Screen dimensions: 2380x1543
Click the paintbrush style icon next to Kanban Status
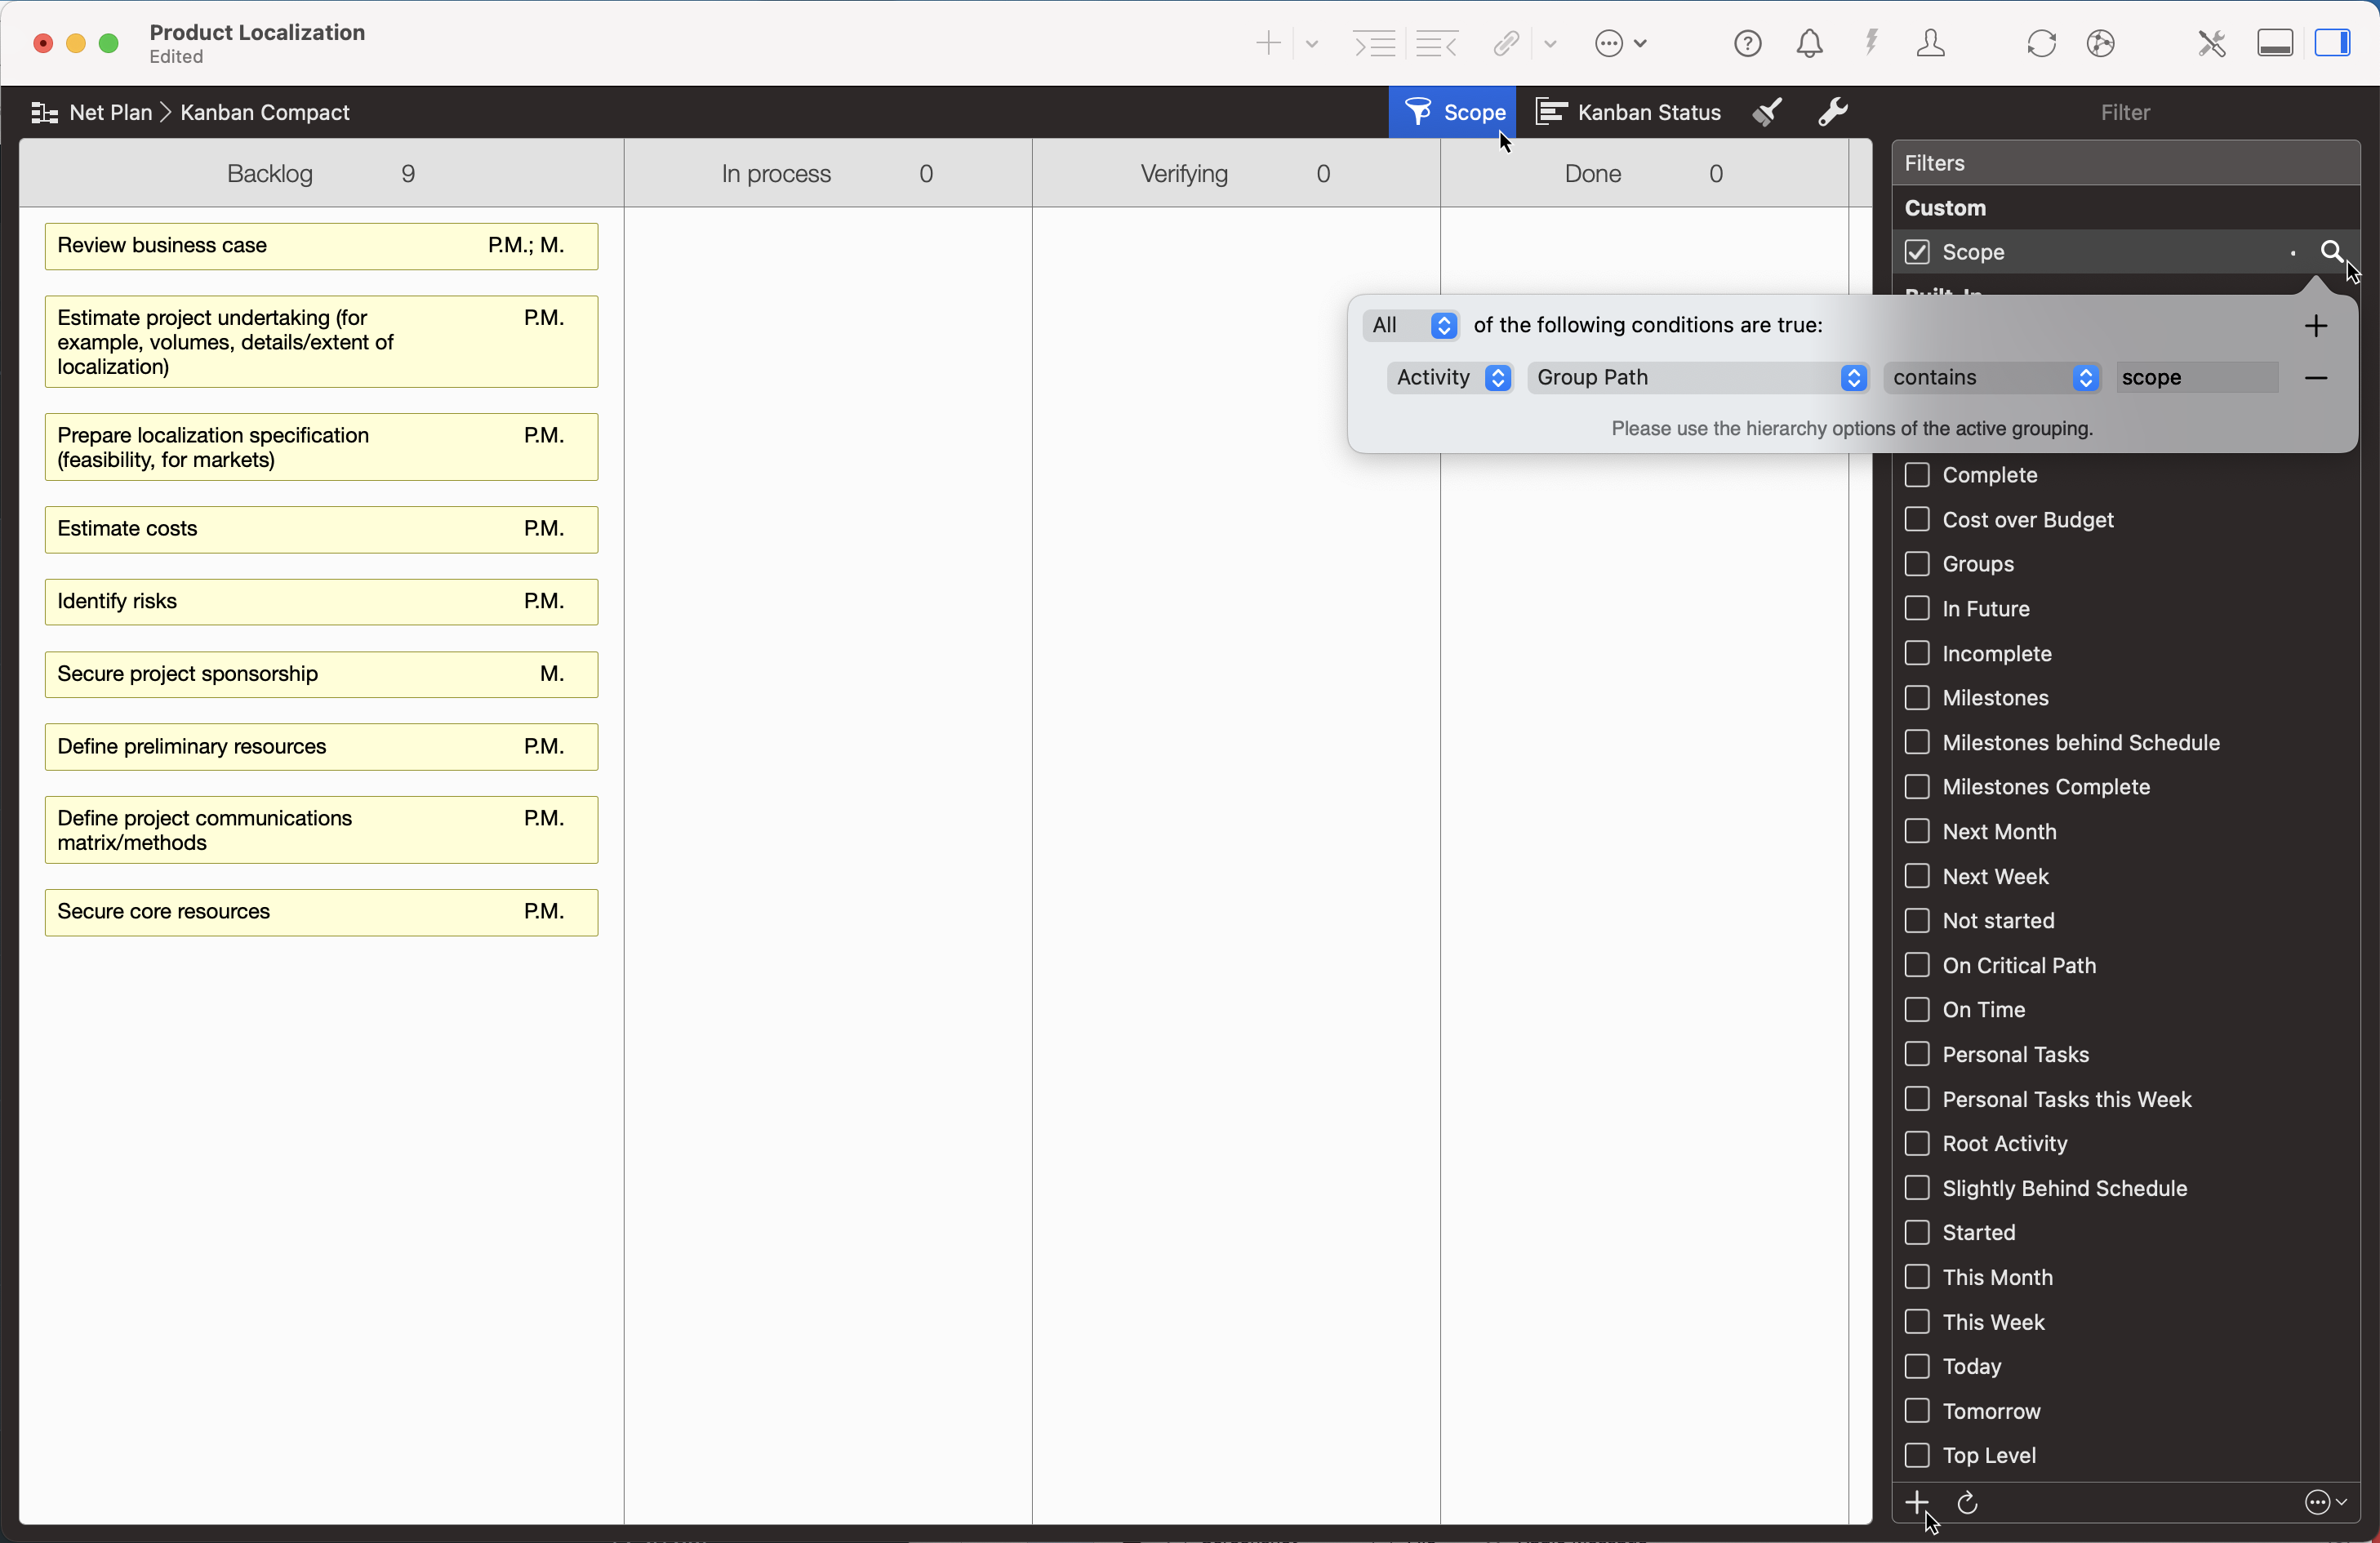point(1767,112)
